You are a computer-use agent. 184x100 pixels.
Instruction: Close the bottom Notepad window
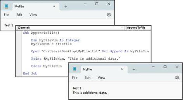pyautogui.click(x=177, y=67)
